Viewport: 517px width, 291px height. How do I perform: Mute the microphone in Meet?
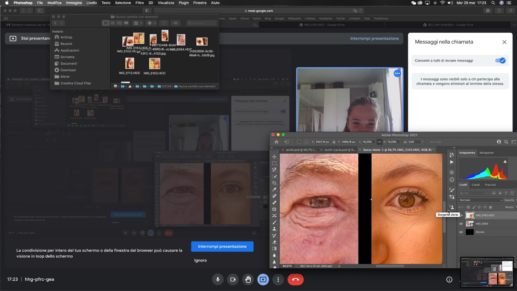pos(218,280)
